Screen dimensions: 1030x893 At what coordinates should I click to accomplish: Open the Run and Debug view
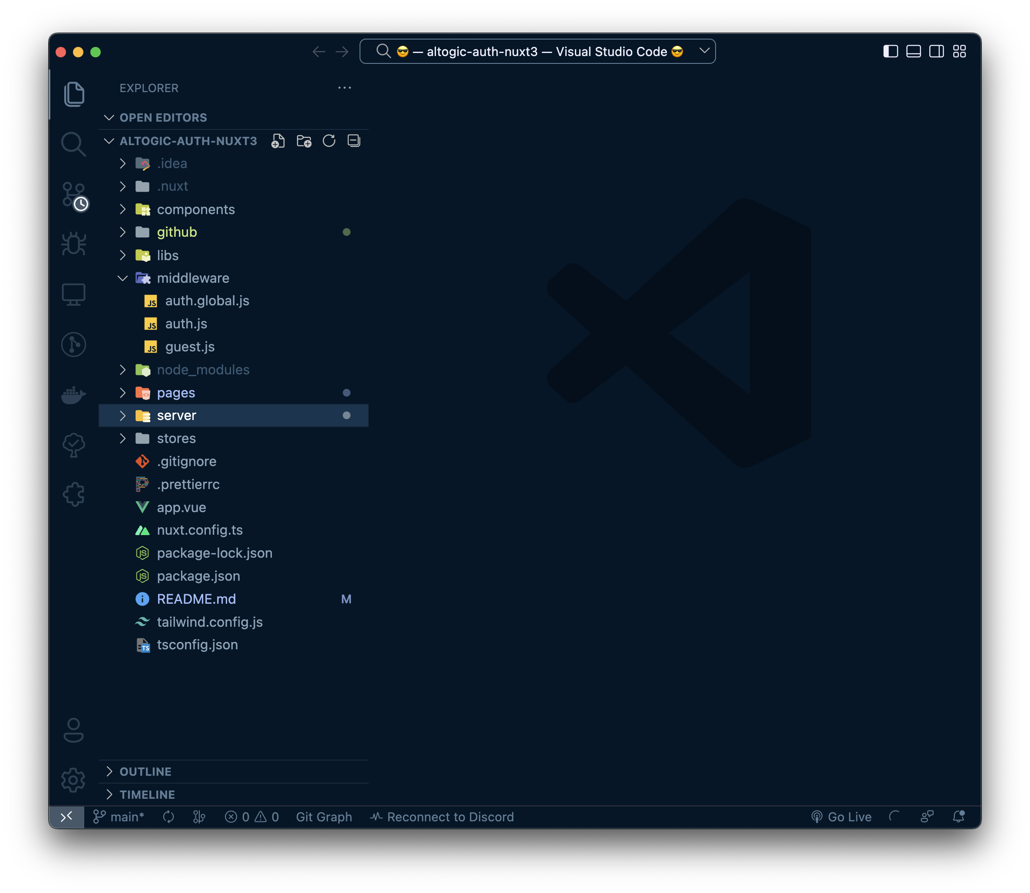(x=73, y=244)
